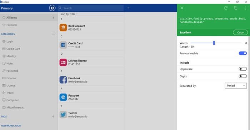Click the All items count 6
This screenshot has height=130, width=250.
53,18
